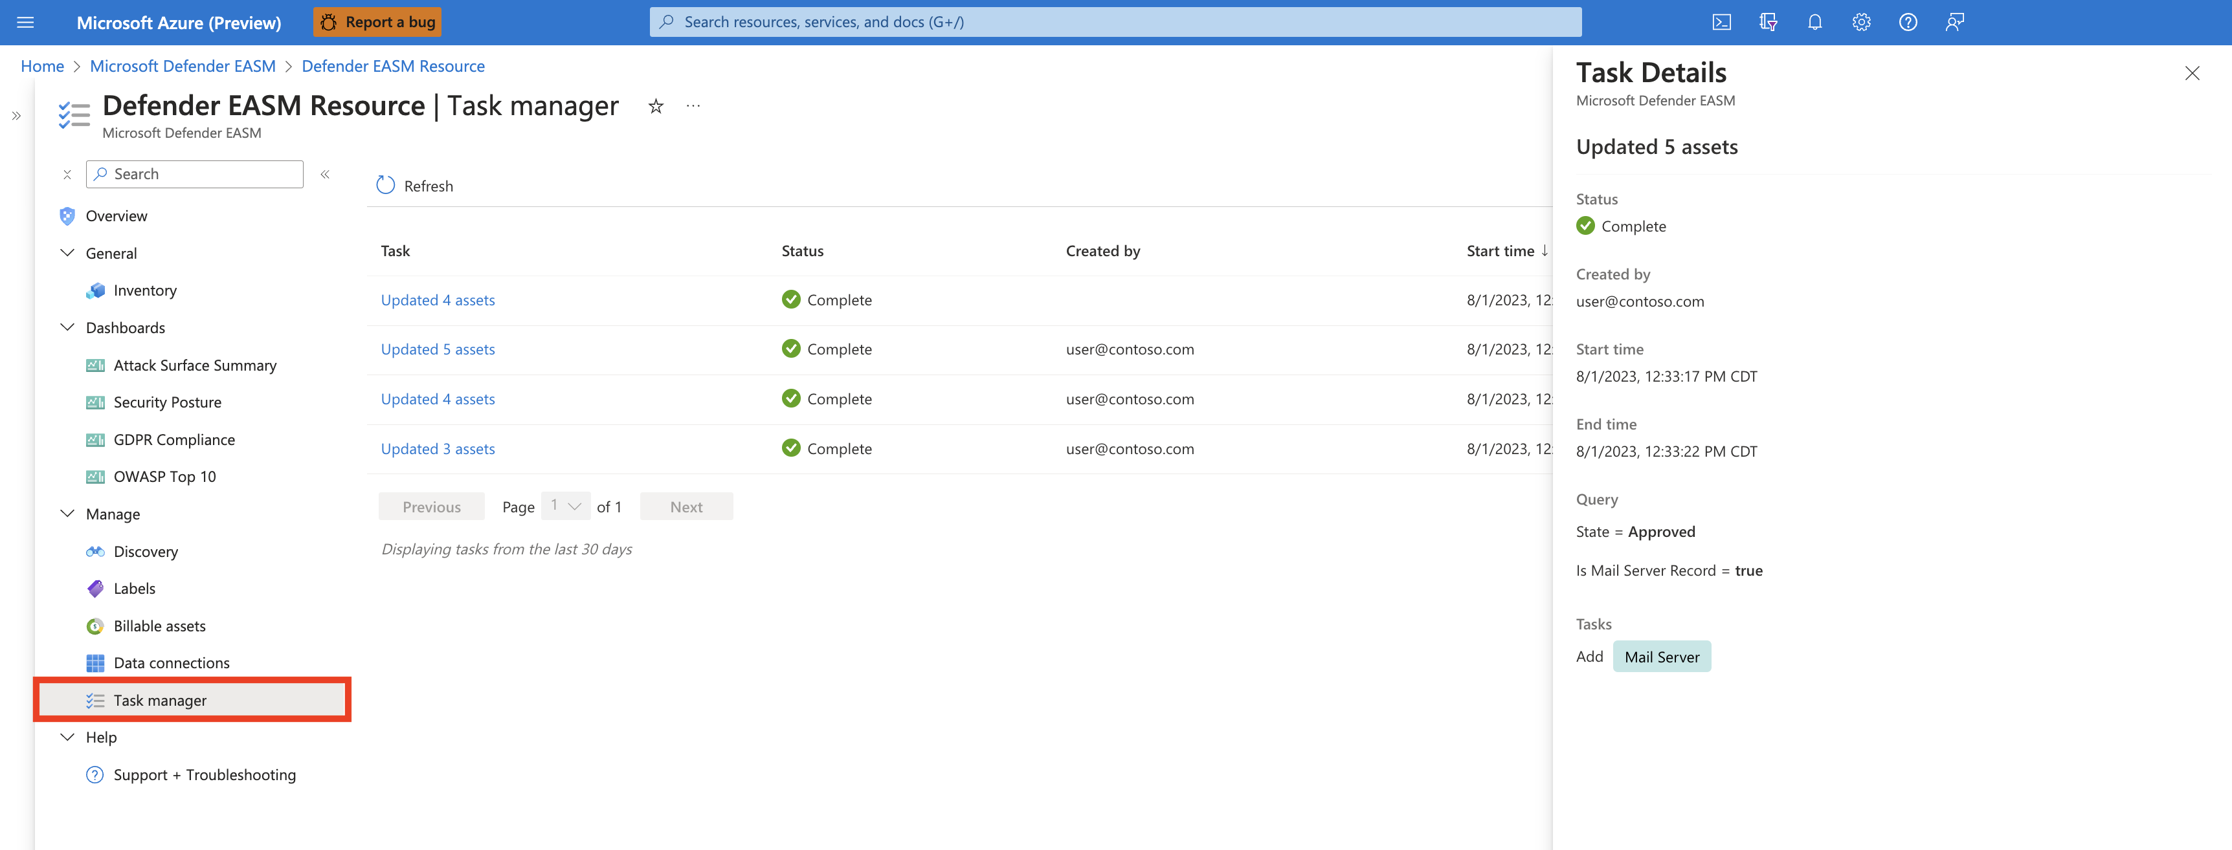The height and width of the screenshot is (850, 2232).
Task: Click the Updated 3 assets link
Action: (438, 446)
